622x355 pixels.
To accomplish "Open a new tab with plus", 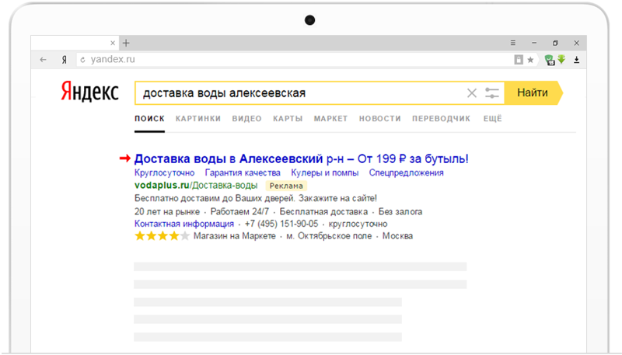I will coord(126,43).
